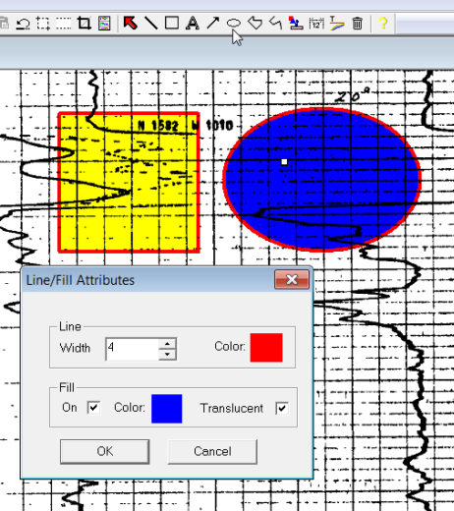Select the text annotation tool
Viewport: 454px width, 511px height.
193,23
